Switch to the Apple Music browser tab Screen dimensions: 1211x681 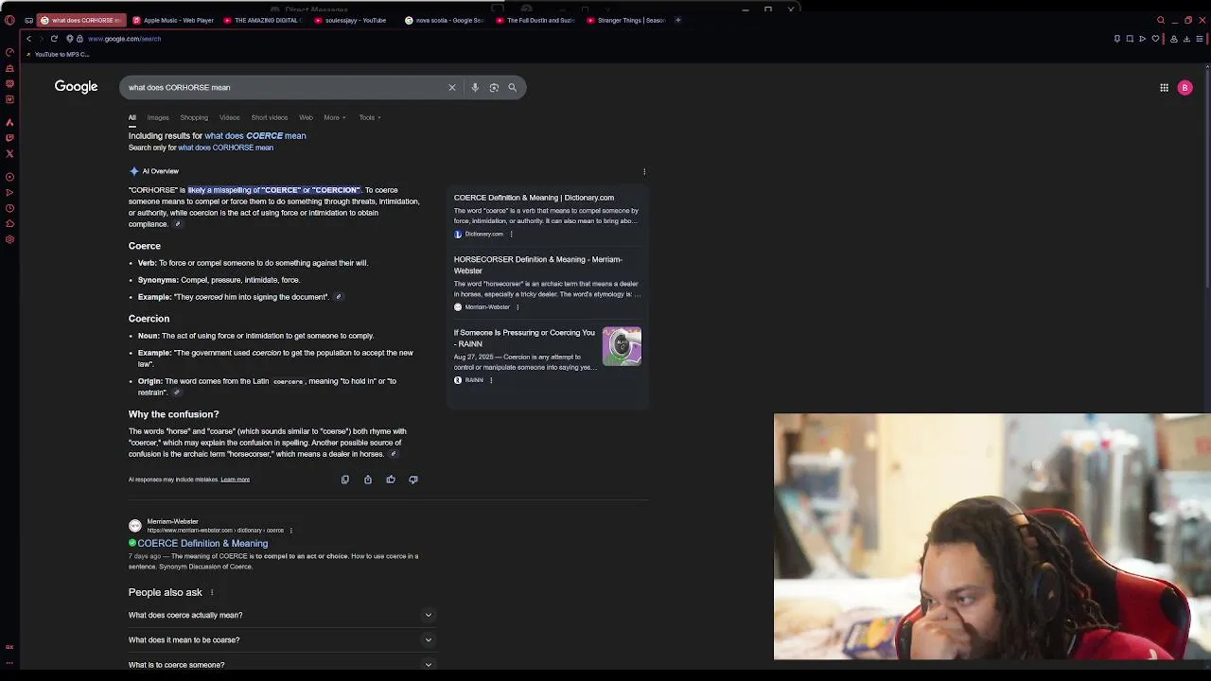173,20
